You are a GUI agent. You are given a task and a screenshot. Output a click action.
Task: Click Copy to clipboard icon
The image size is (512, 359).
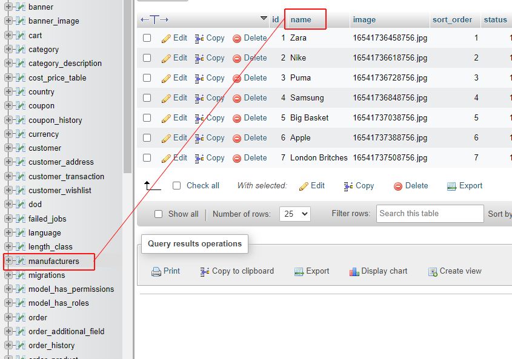(205, 272)
